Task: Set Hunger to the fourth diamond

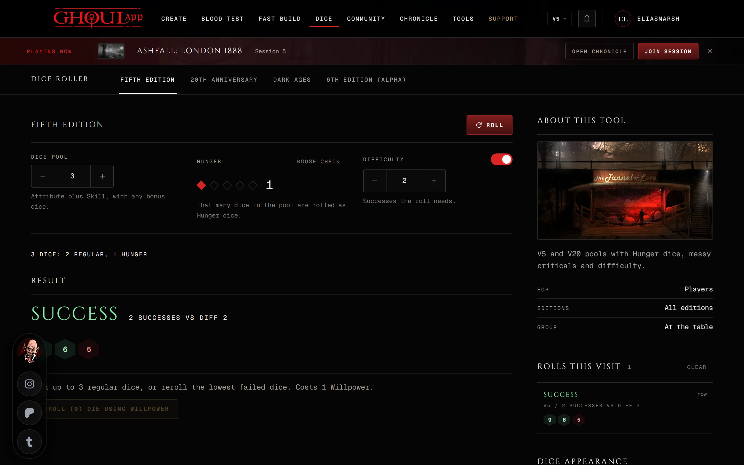Action: (240, 185)
